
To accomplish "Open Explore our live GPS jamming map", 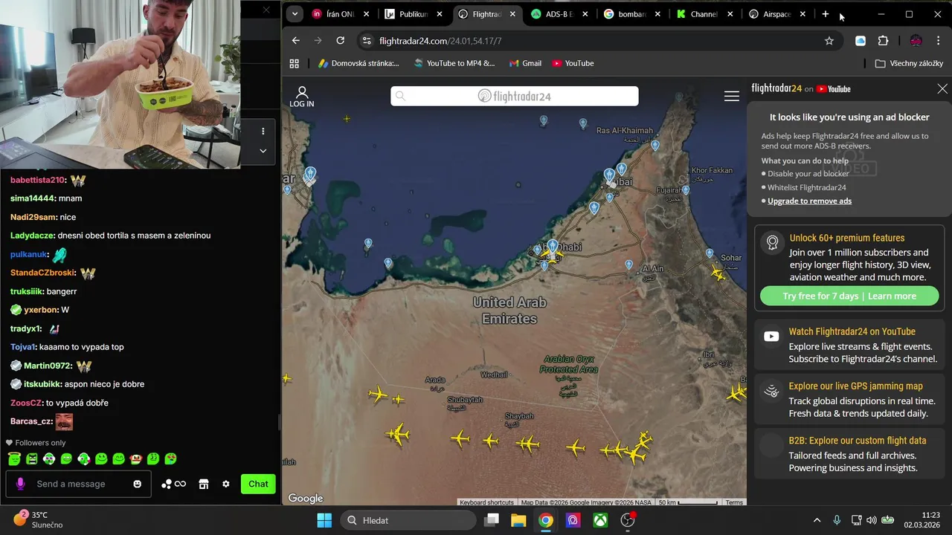I will pyautogui.click(x=849, y=400).
